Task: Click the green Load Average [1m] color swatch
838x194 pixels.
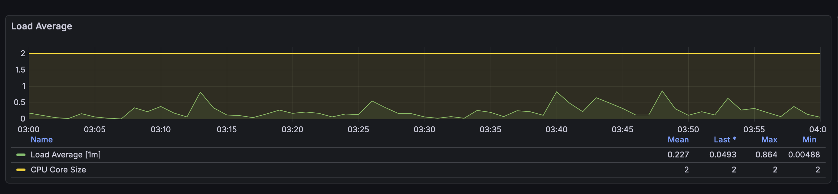Action: pyautogui.click(x=21, y=155)
